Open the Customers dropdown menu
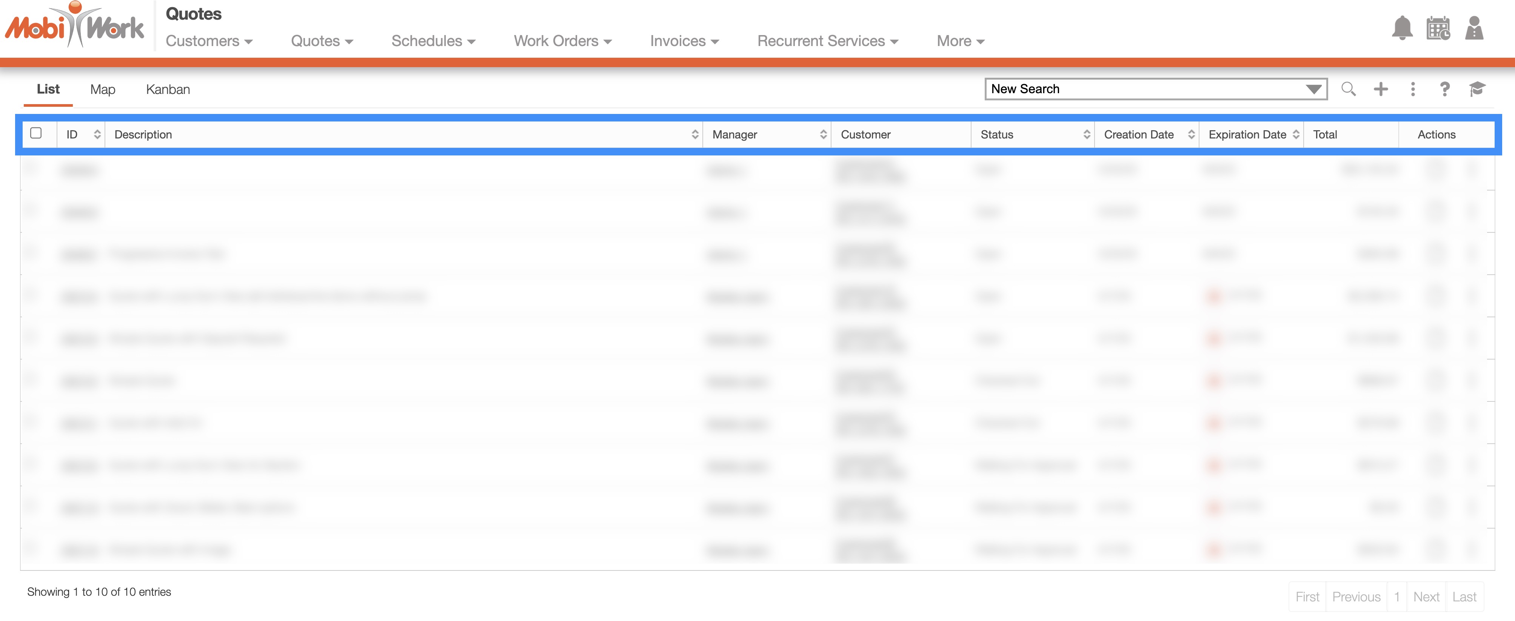The image size is (1515, 621). [209, 41]
